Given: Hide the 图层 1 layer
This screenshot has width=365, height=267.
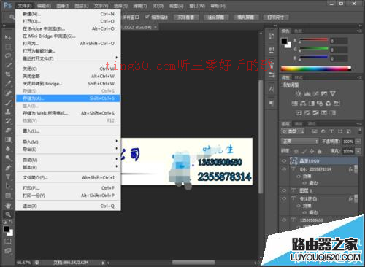Looking at the screenshot, I should [284, 190].
